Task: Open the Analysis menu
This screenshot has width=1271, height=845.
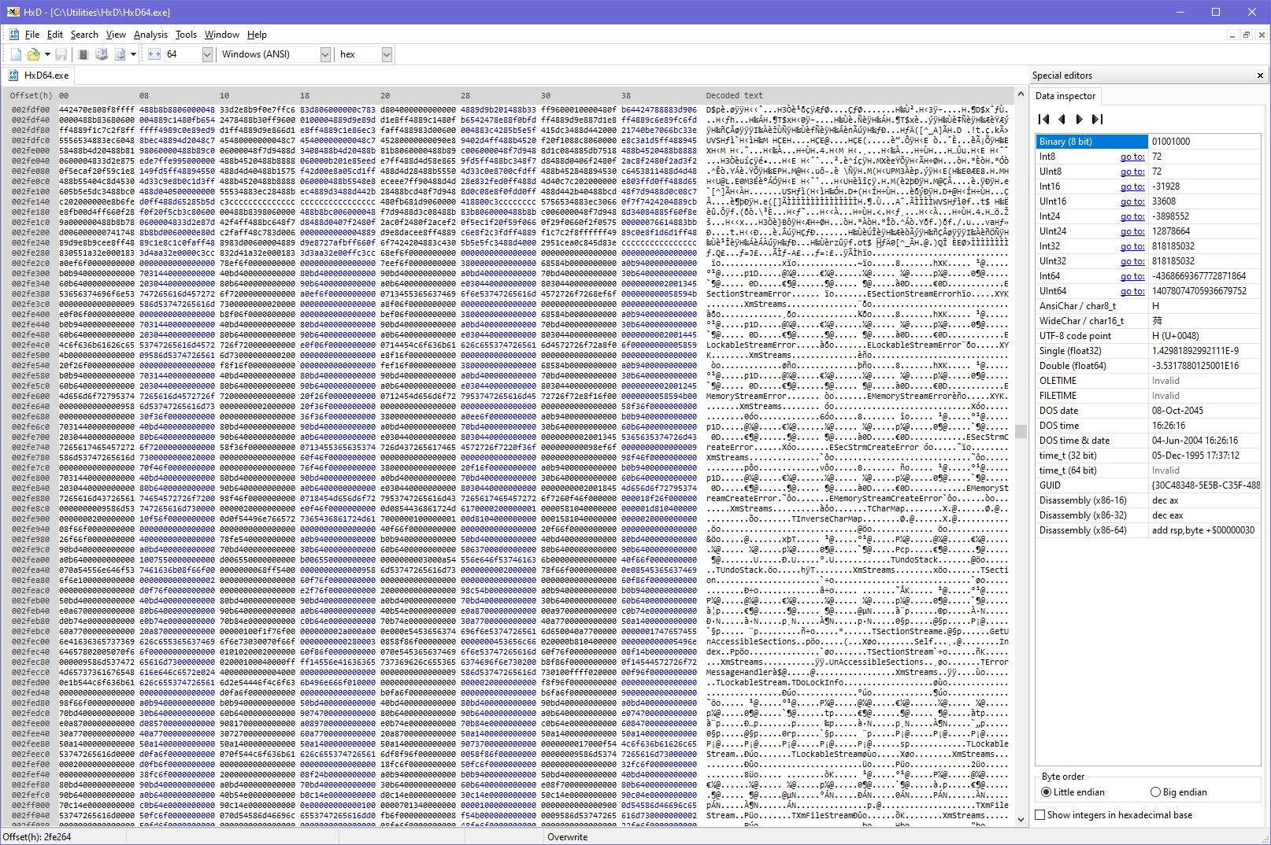Action: pyautogui.click(x=150, y=35)
